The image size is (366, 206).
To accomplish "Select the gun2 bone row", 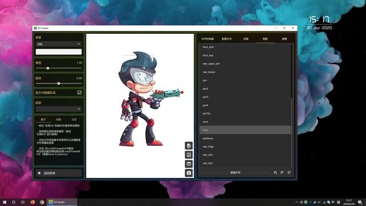I will tap(245, 89).
